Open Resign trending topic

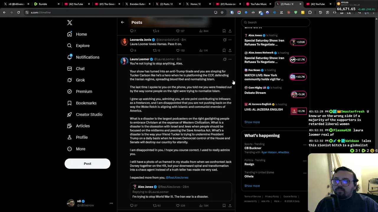[249, 164]
